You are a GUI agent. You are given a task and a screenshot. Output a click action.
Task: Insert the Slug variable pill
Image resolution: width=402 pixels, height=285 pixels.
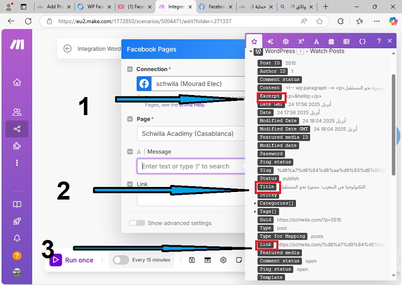click(x=265, y=170)
